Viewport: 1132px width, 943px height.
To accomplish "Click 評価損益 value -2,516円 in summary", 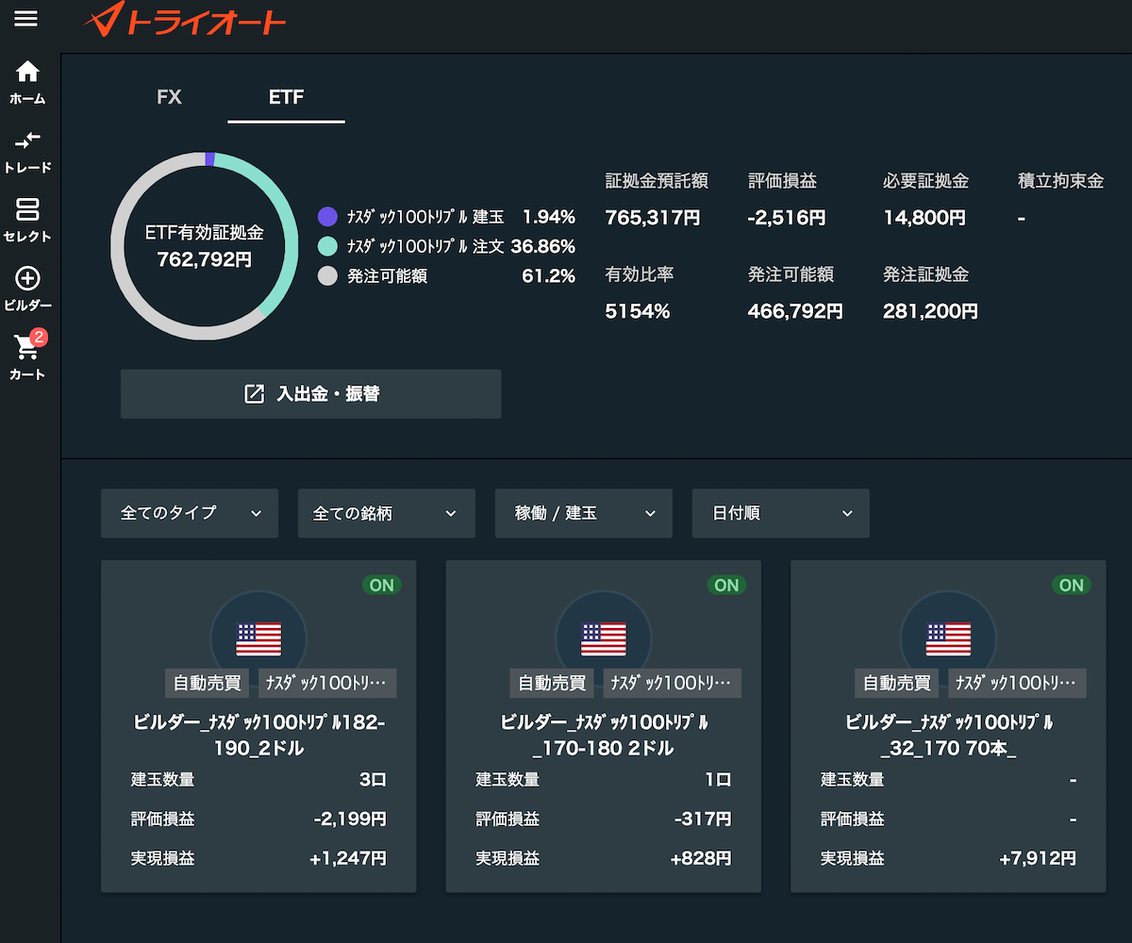I will pos(787,218).
